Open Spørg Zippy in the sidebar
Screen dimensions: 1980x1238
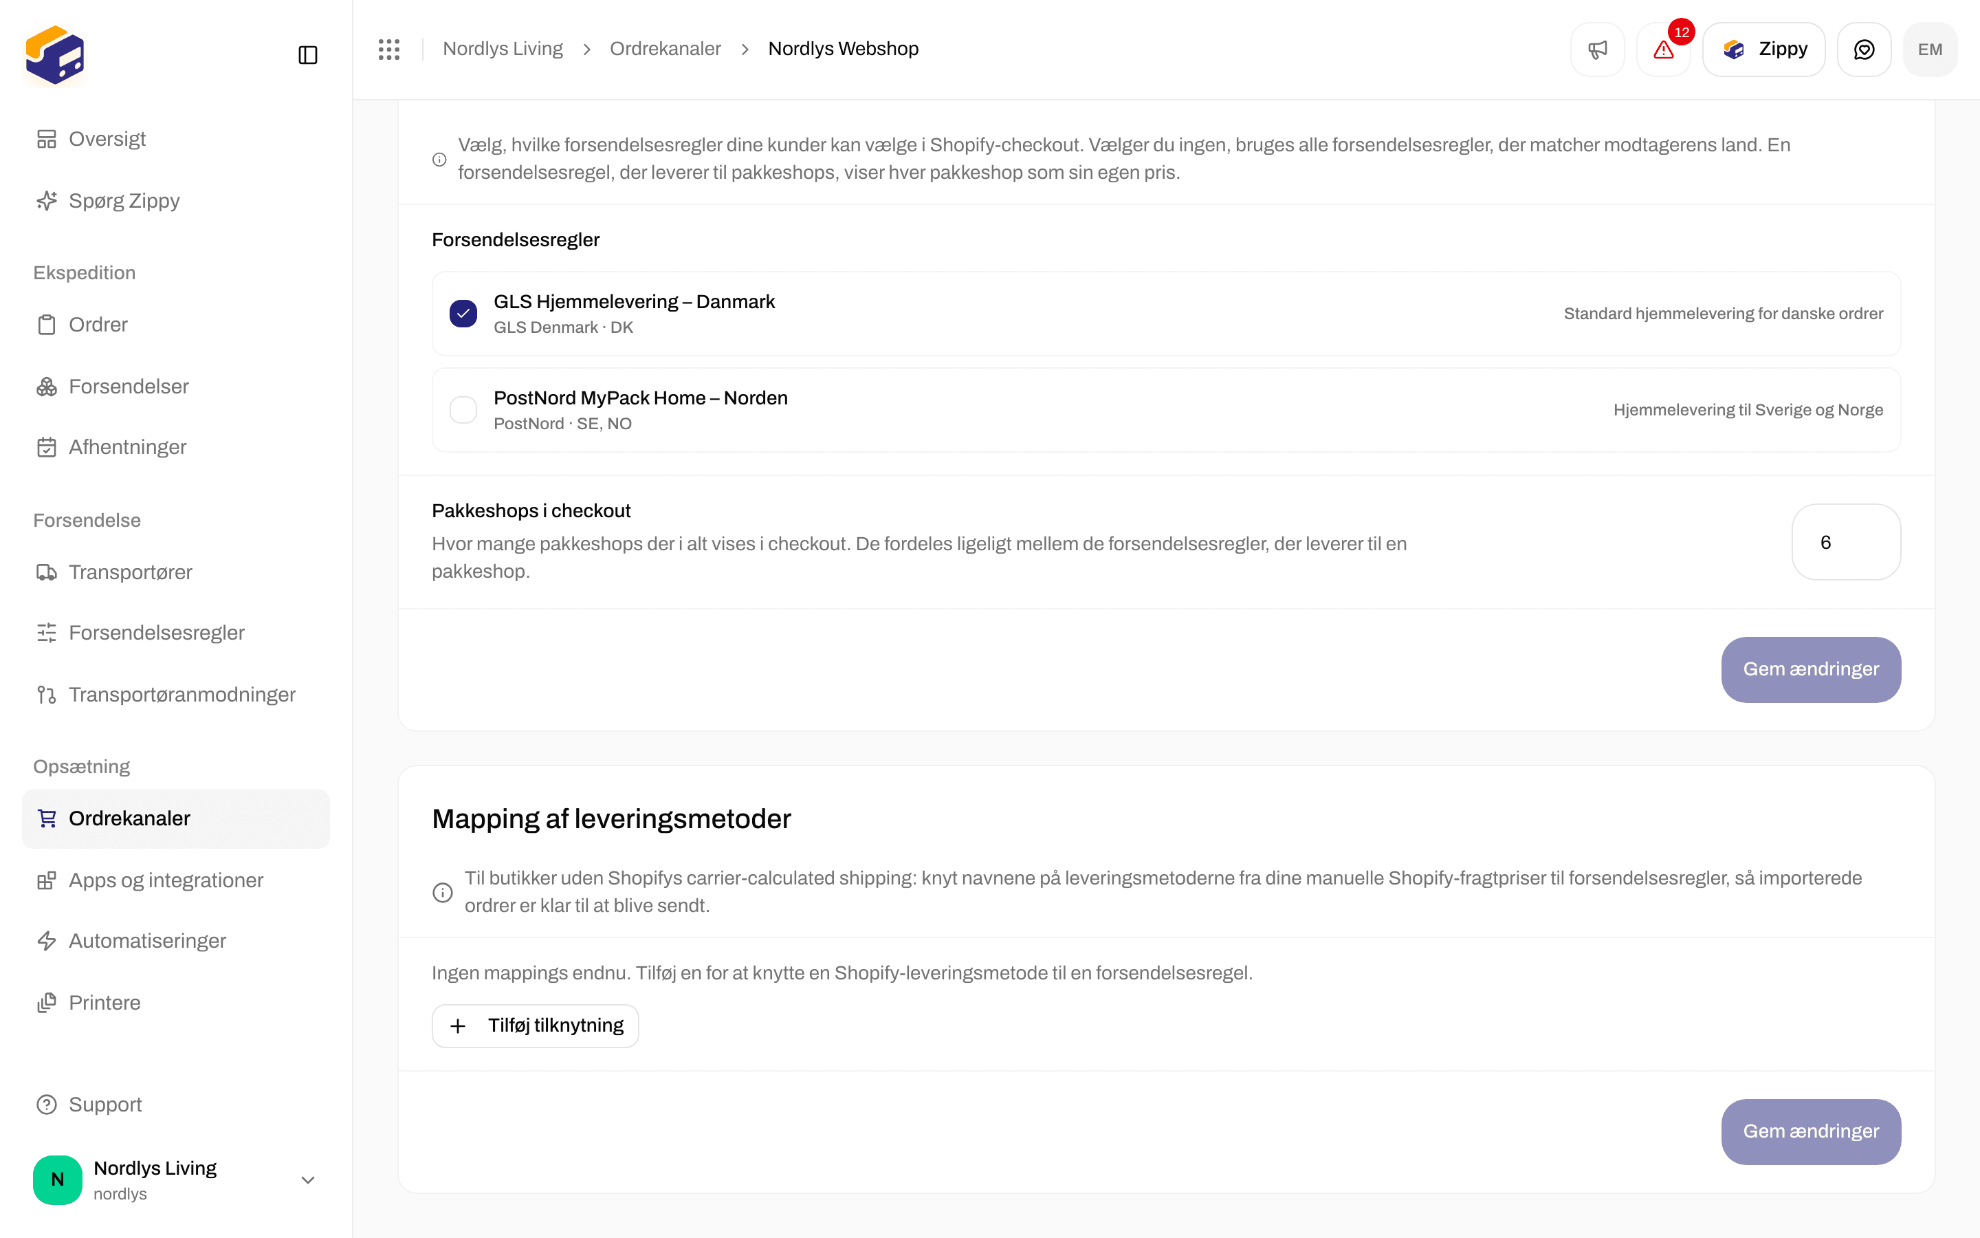tap(176, 201)
